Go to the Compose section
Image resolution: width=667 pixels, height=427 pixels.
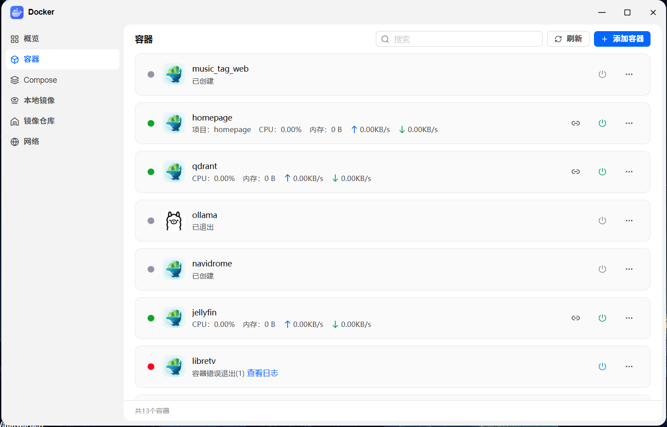pyautogui.click(x=62, y=80)
